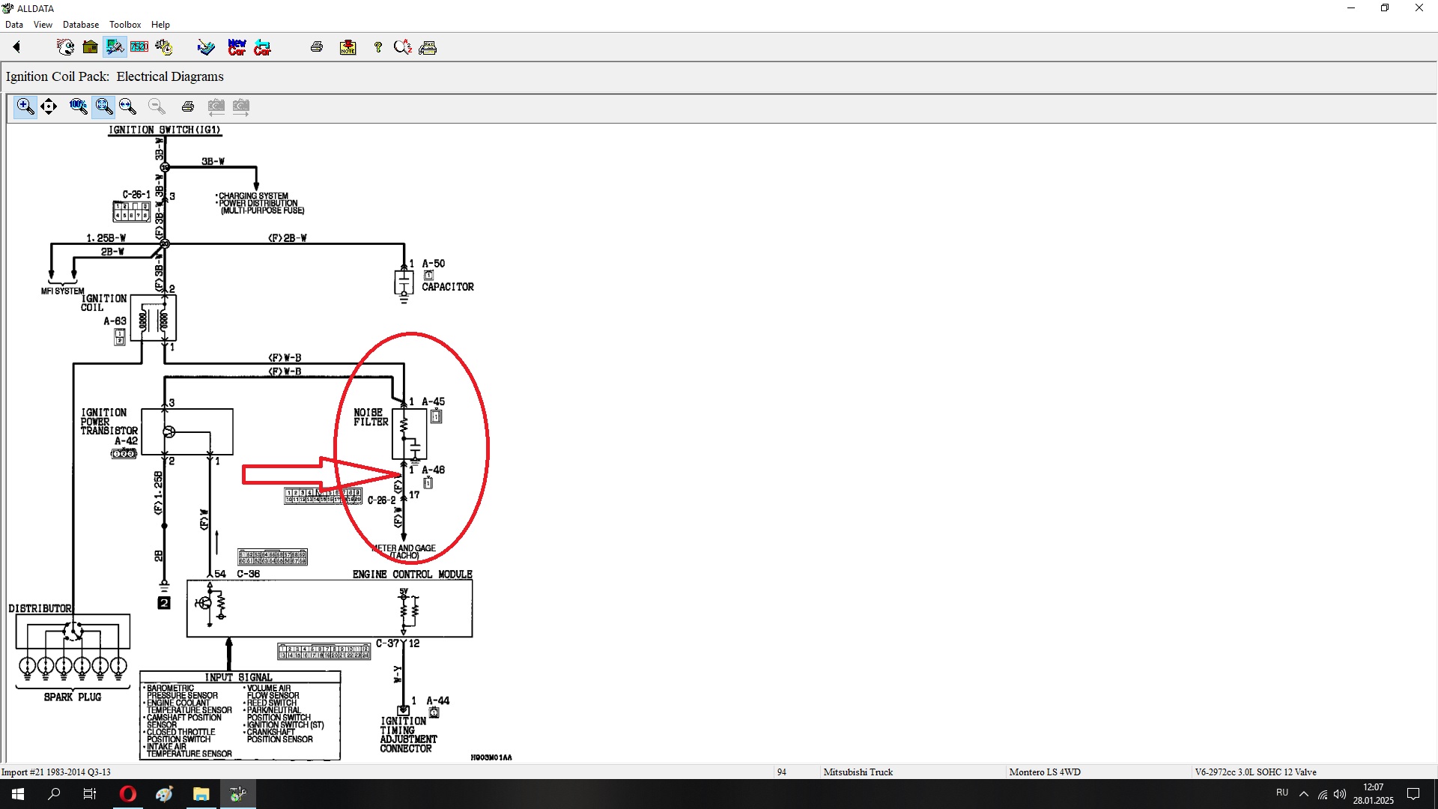Image resolution: width=1438 pixels, height=809 pixels.
Task: Toggle the zoom-in magnifier tool
Action: click(x=25, y=106)
